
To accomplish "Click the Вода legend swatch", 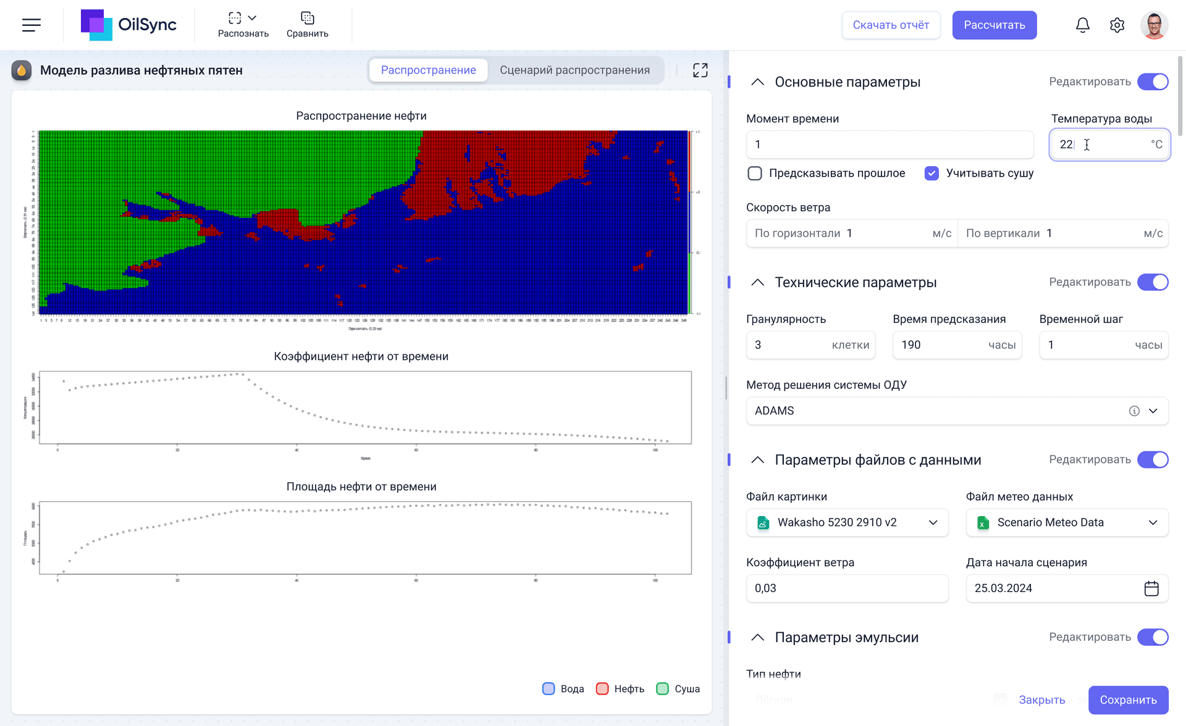I will pos(549,689).
